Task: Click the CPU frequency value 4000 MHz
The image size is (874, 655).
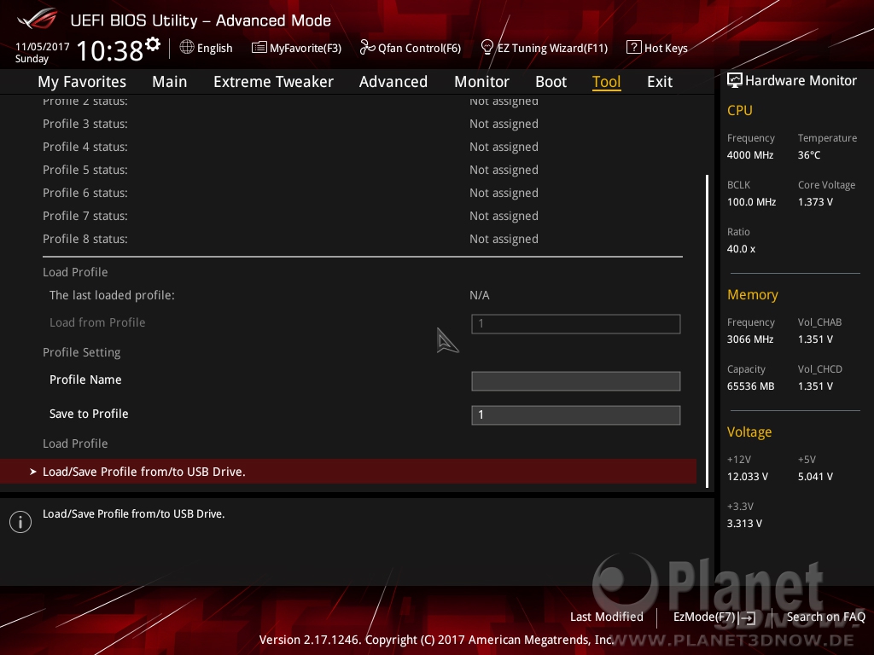Action: coord(750,155)
